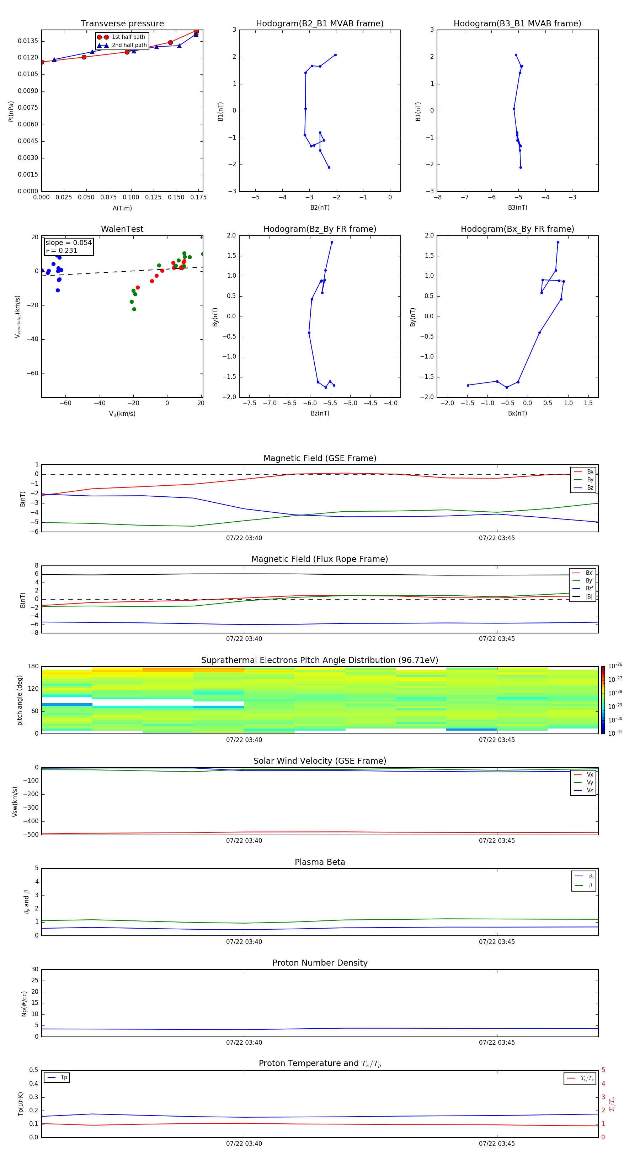The image size is (640, 1175).
Task: Select the 'Bx' legend entry in GSE field plot
Action: (x=583, y=472)
